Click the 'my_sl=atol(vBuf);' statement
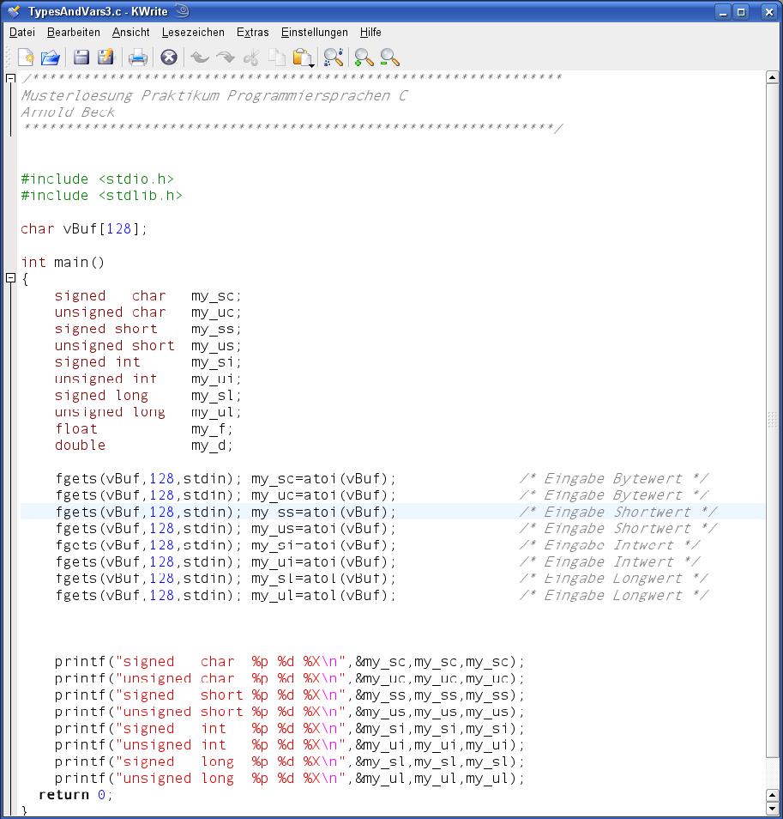The image size is (783, 819). [323, 579]
